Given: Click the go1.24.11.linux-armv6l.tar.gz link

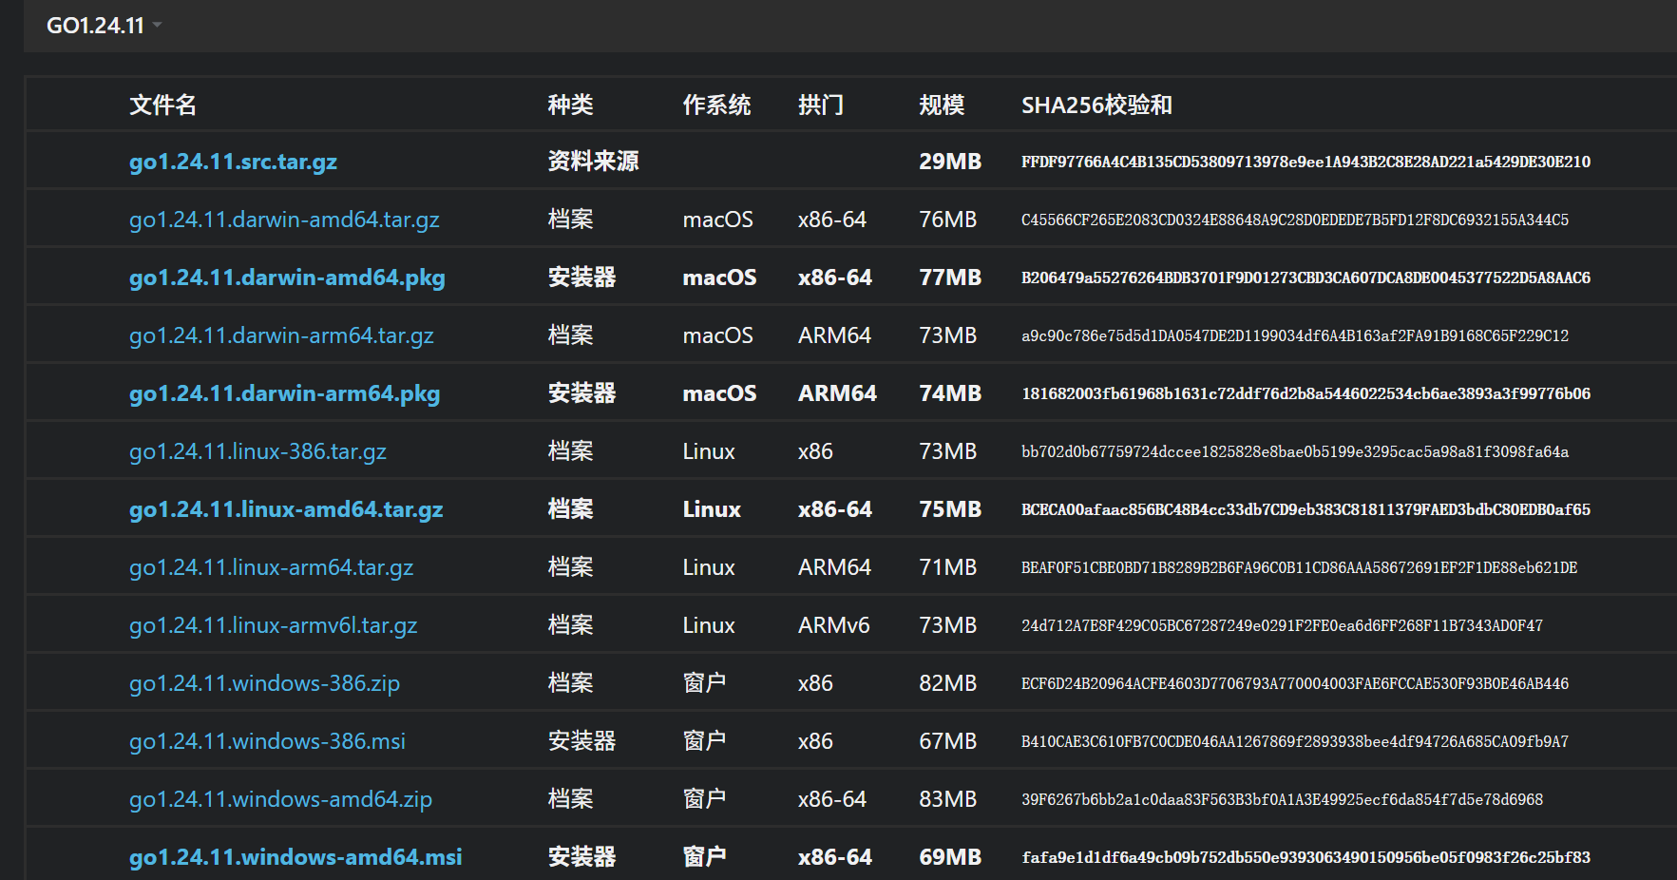Looking at the screenshot, I should click(x=273, y=625).
